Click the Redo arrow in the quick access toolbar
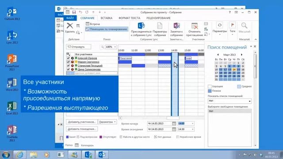Screen dimensions: 283x159 [x=87, y=12]
